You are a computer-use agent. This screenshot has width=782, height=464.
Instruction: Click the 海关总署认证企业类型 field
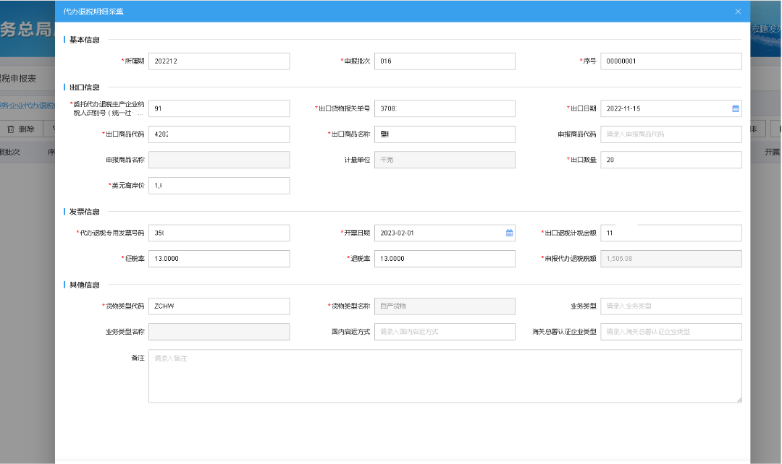pyautogui.click(x=670, y=332)
